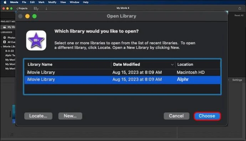Cancel the Open Library dialog
The width and height of the screenshot is (246, 141).
(176, 116)
